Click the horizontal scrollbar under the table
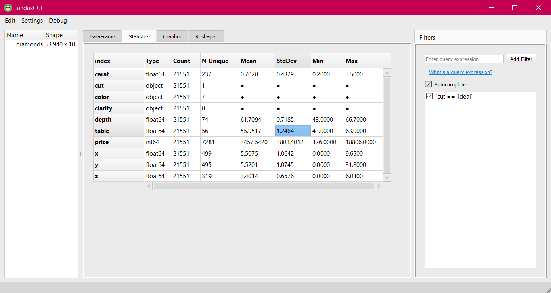Viewport: 551px width, 293px height. [x=264, y=186]
